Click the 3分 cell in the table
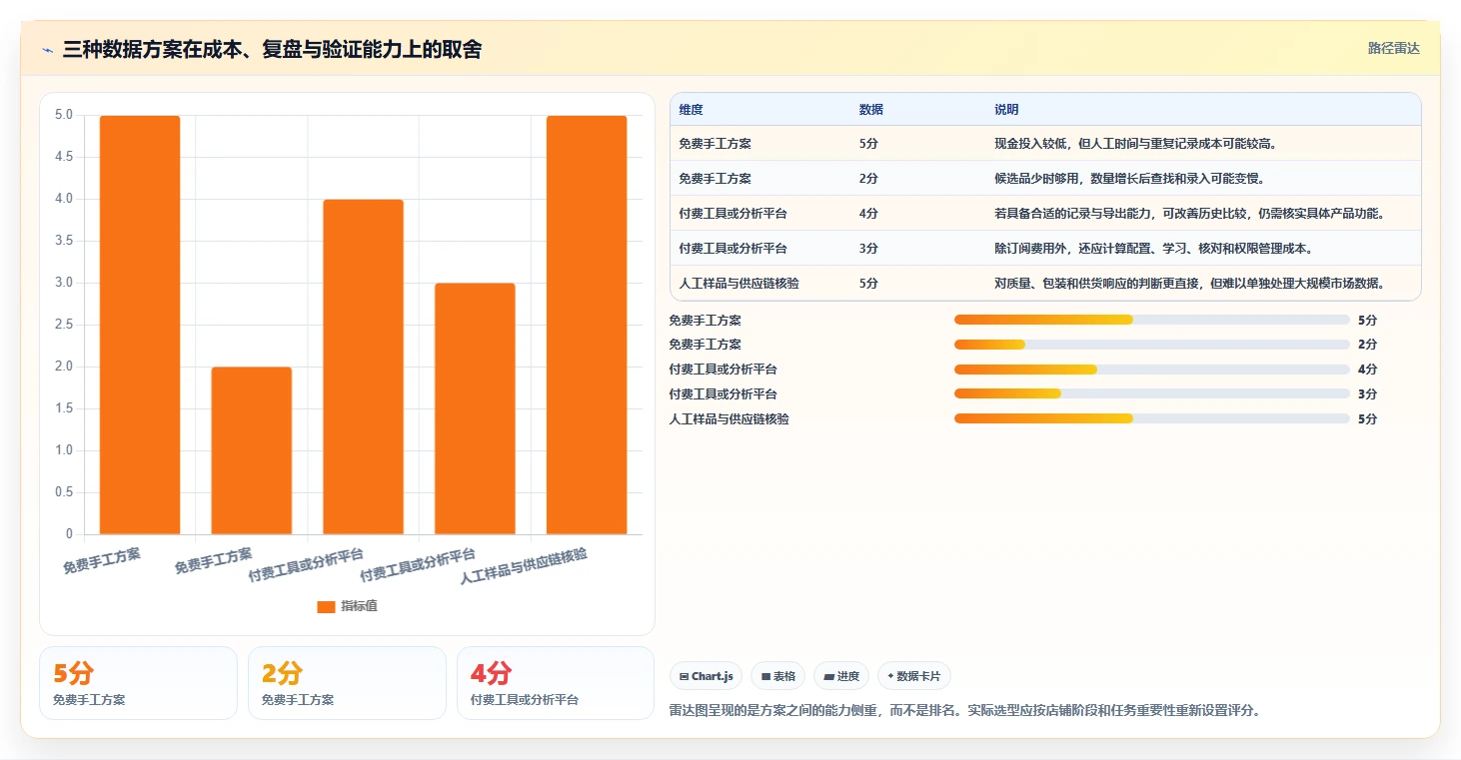The height and width of the screenshot is (760, 1461). click(x=868, y=249)
